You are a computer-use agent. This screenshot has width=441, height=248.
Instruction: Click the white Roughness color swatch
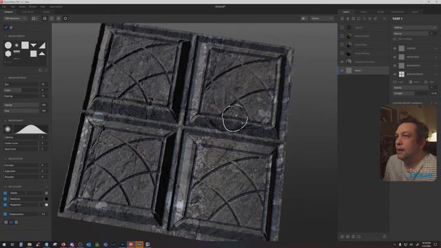coord(46,205)
